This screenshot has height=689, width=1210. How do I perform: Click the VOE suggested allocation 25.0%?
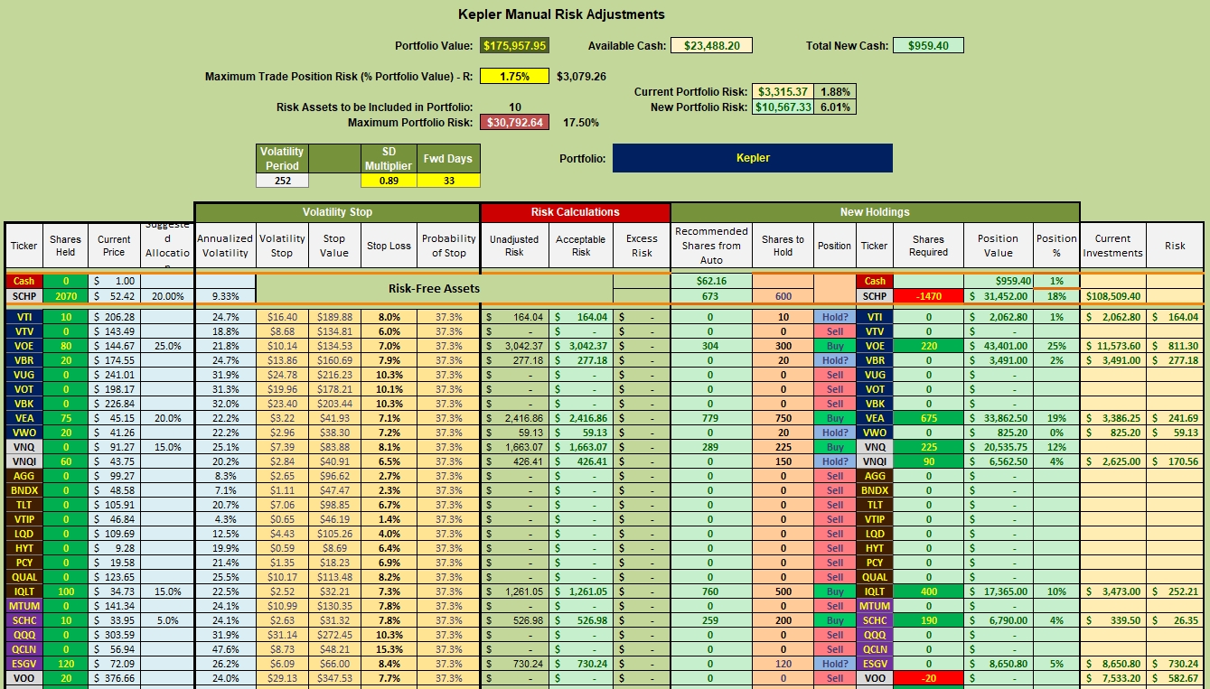[167, 346]
